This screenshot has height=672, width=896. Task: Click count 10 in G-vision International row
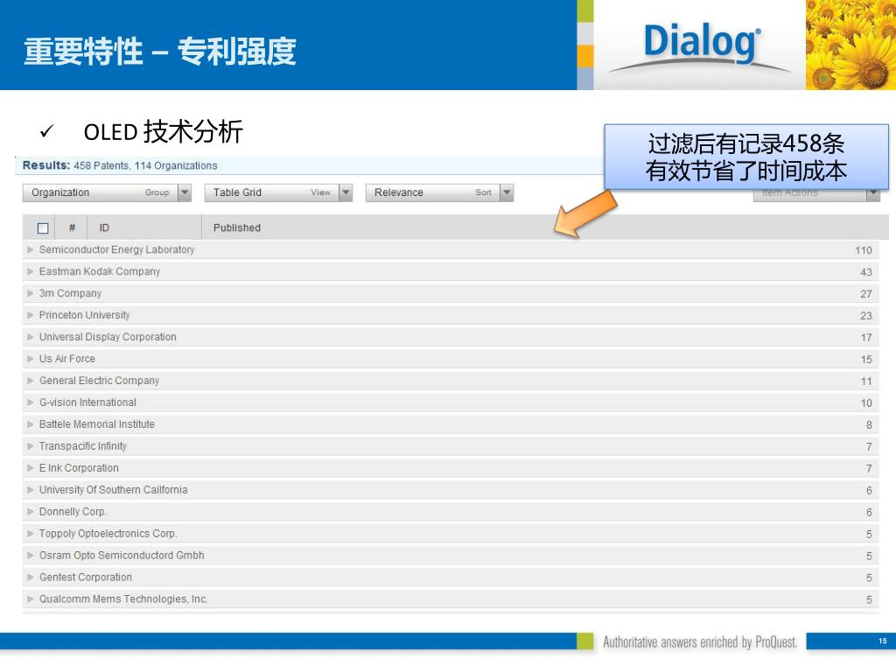click(866, 402)
